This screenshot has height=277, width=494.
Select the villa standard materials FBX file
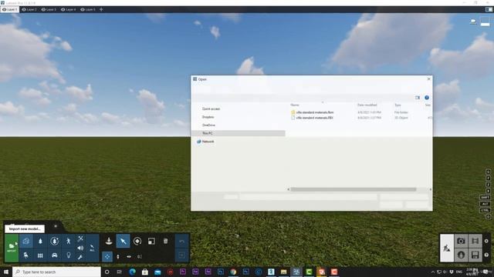click(314, 118)
